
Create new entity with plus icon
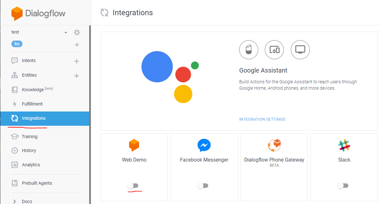click(x=77, y=76)
